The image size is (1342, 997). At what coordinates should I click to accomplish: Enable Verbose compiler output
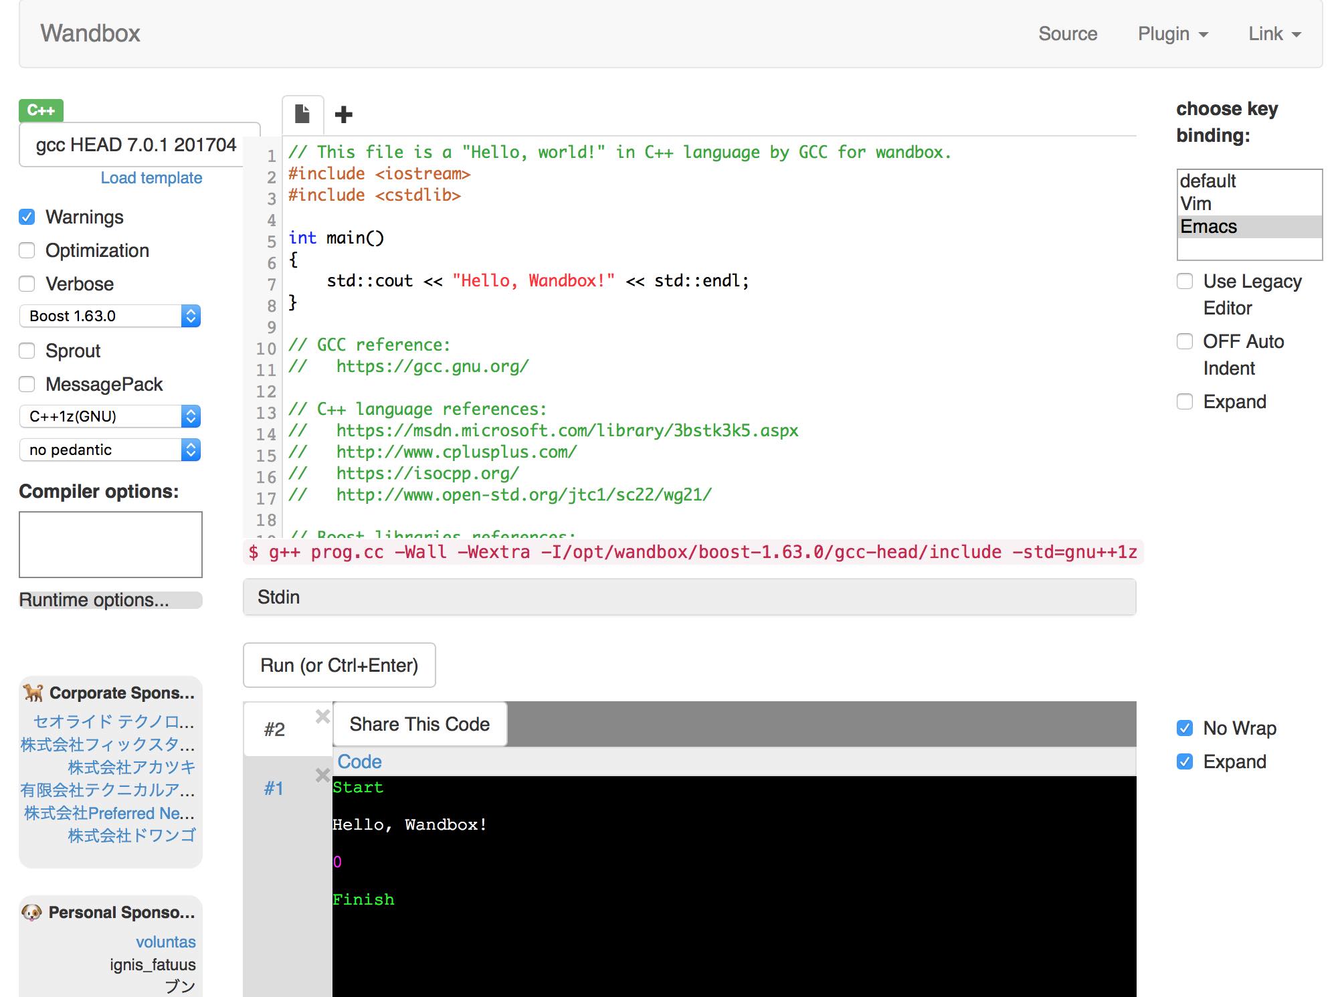click(x=27, y=284)
